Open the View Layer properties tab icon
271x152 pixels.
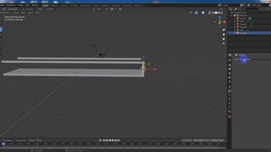click(230, 73)
